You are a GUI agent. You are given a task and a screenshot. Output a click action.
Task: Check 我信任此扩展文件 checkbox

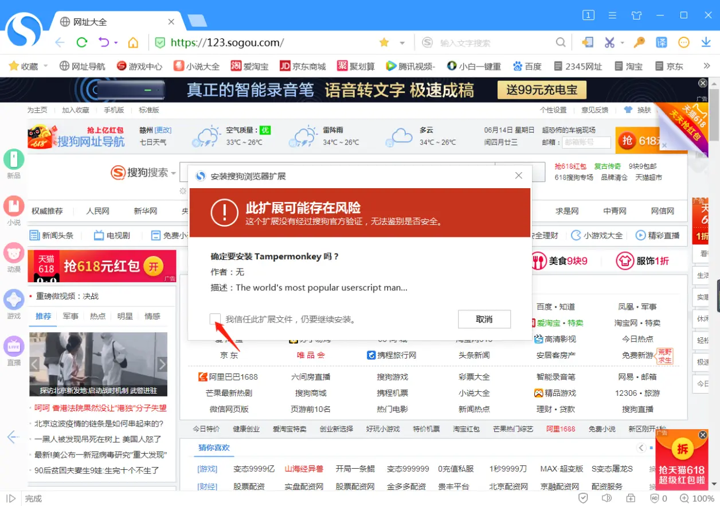click(216, 319)
